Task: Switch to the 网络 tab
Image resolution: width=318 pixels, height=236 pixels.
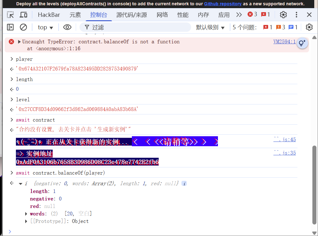Action: click(162, 15)
